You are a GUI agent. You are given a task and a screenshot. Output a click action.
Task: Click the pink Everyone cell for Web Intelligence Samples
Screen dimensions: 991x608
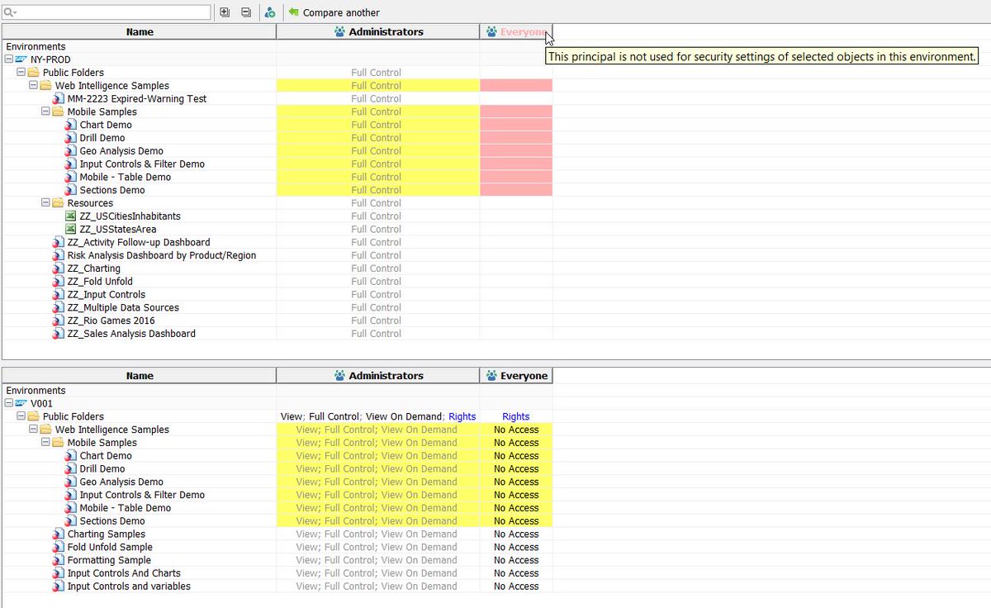coord(516,86)
